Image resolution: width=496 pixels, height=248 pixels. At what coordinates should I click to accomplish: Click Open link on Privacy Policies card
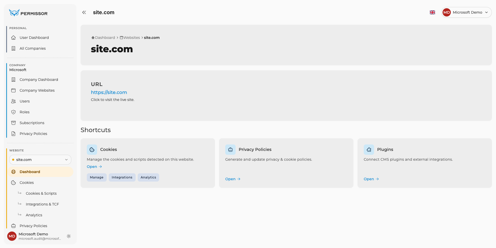point(233,179)
